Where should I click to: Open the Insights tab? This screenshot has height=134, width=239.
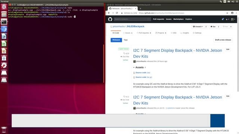[184, 33]
